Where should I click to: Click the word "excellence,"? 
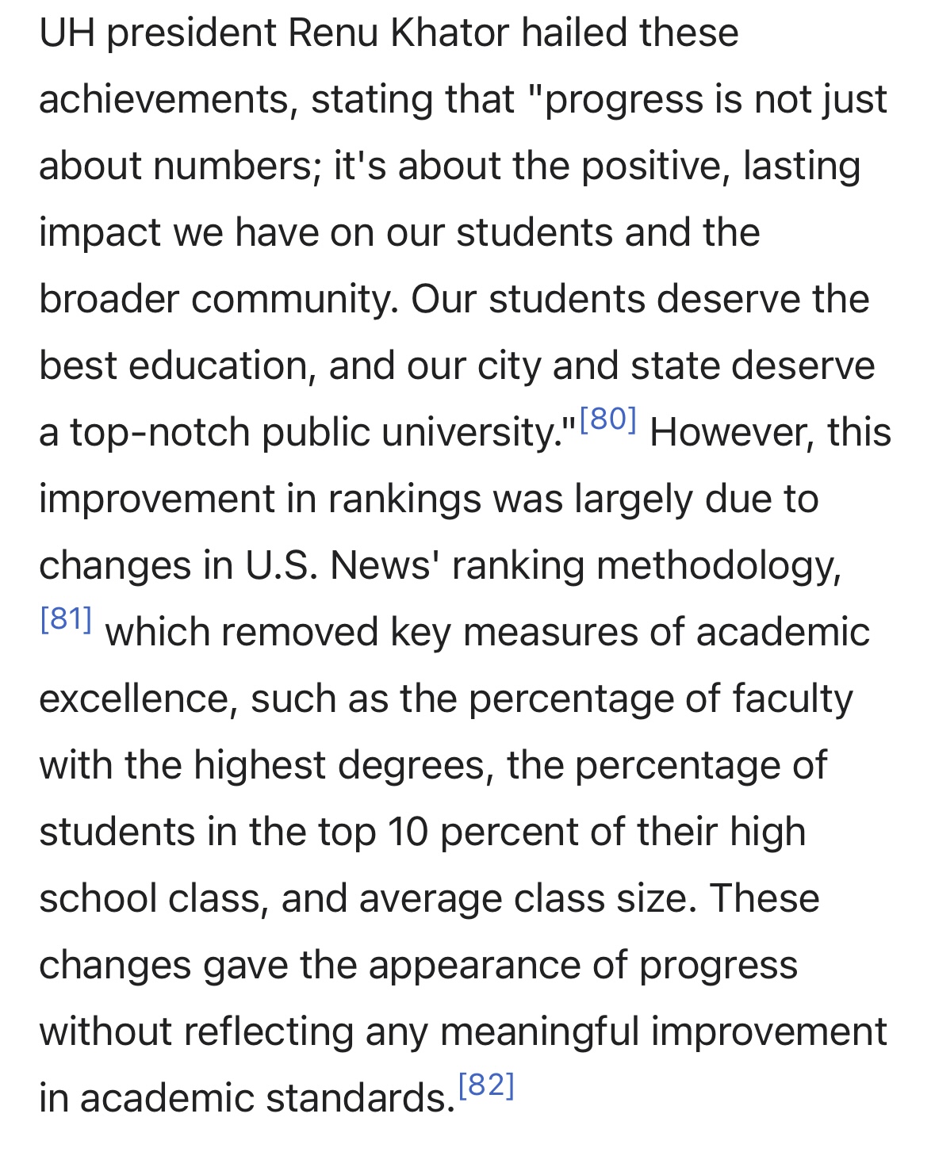pos(139,699)
